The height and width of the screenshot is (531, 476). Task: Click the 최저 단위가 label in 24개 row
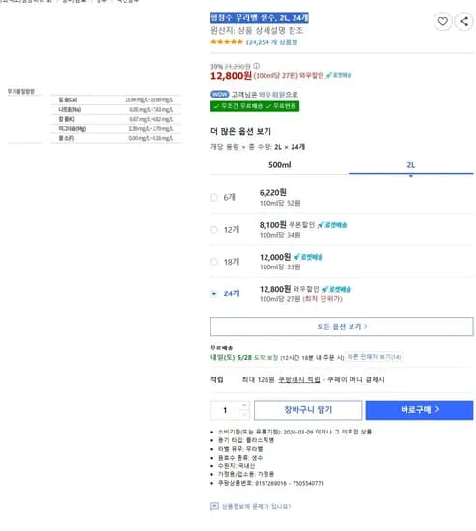click(322, 299)
